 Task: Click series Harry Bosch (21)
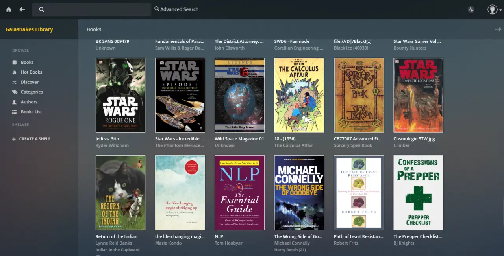290,250
